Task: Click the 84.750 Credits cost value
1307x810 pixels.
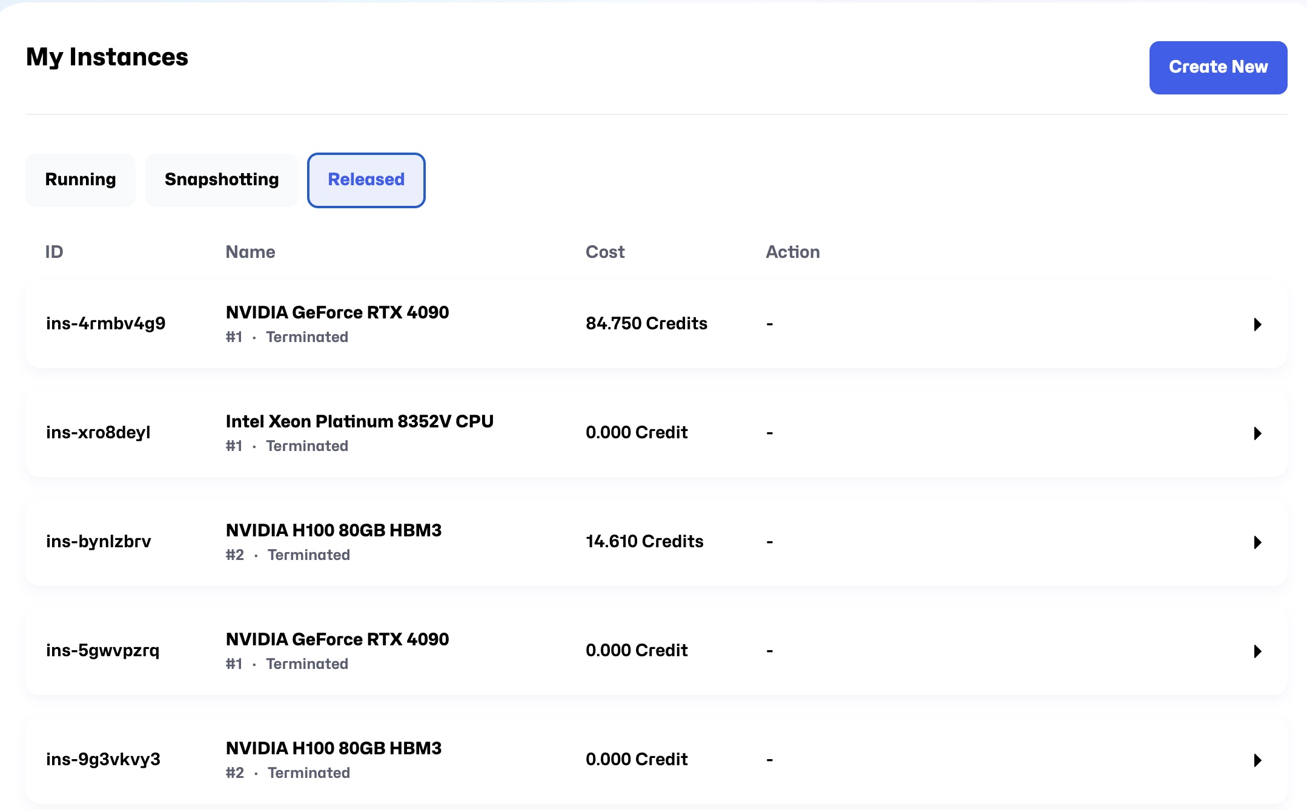Action: click(646, 323)
